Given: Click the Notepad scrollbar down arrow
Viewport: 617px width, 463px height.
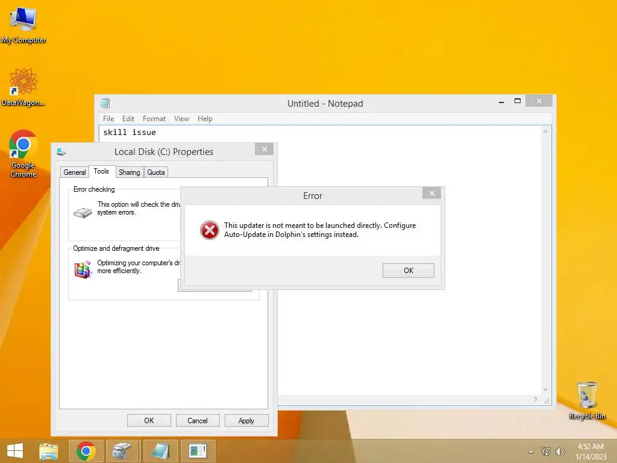Looking at the screenshot, I should point(545,389).
